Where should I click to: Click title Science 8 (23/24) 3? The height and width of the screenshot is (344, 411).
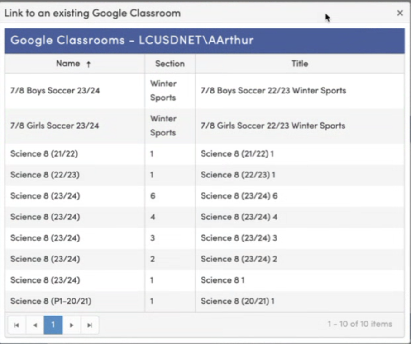tap(239, 238)
